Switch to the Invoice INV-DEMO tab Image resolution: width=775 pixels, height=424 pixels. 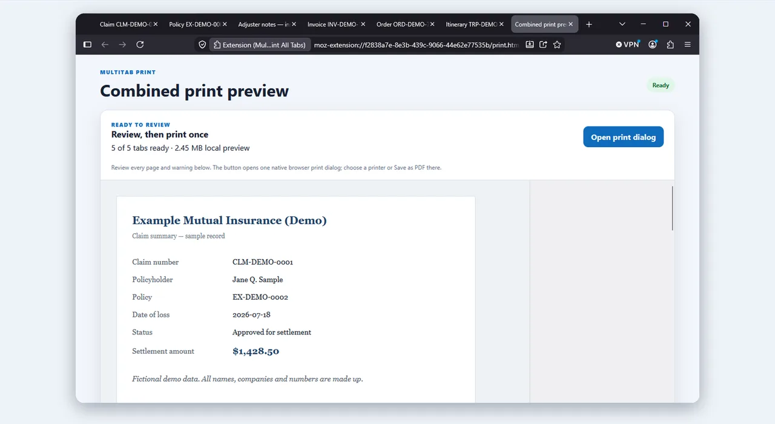coord(332,24)
